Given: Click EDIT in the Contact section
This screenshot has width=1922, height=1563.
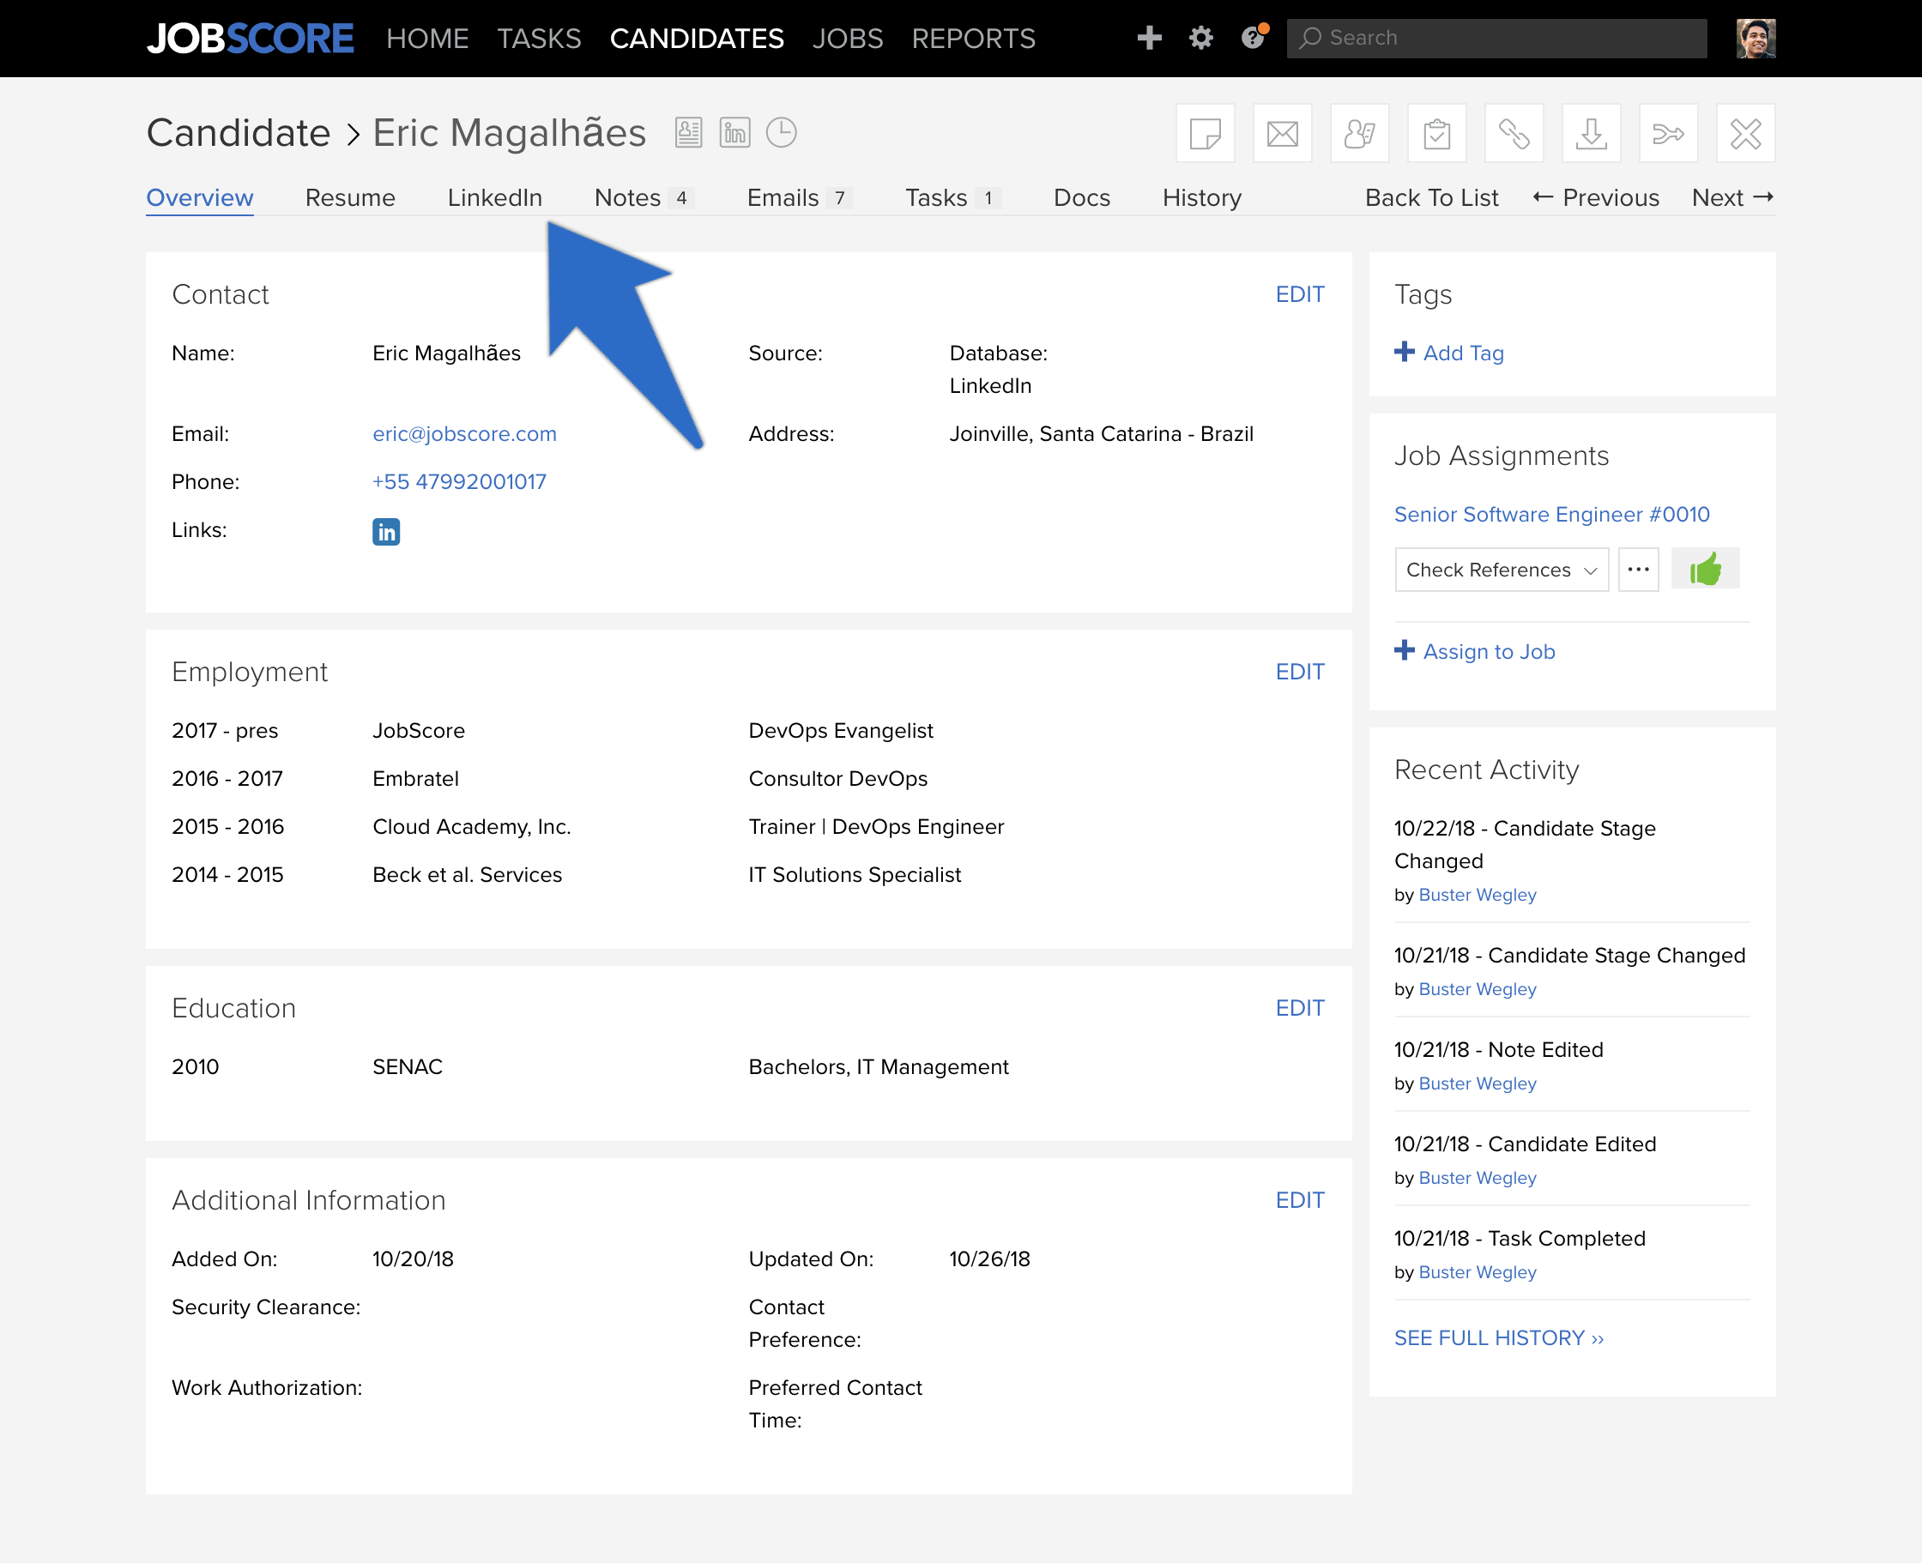Looking at the screenshot, I should pyautogui.click(x=1300, y=294).
